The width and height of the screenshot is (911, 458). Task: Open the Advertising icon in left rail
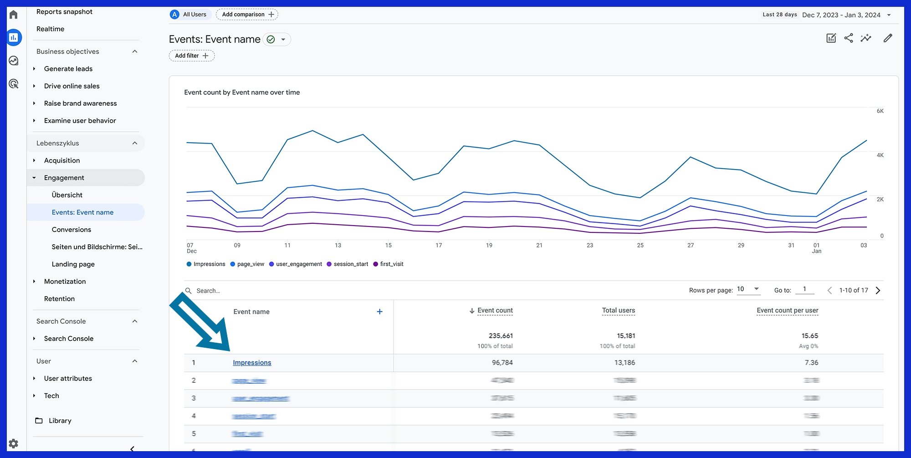[14, 84]
